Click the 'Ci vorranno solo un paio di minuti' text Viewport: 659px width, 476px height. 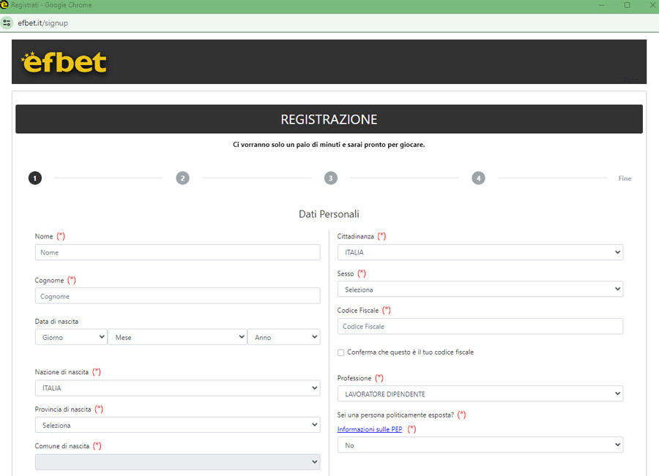click(329, 144)
